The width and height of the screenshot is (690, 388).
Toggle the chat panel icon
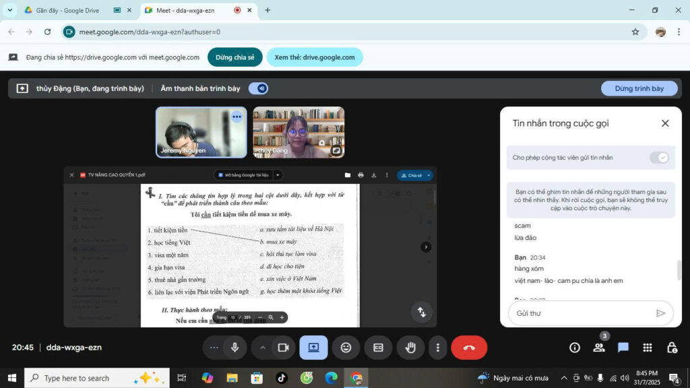[x=623, y=348]
